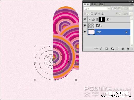This screenshot has height=100, width=134.
Task: Hide the 背景 background layer
Action: click(x=85, y=32)
